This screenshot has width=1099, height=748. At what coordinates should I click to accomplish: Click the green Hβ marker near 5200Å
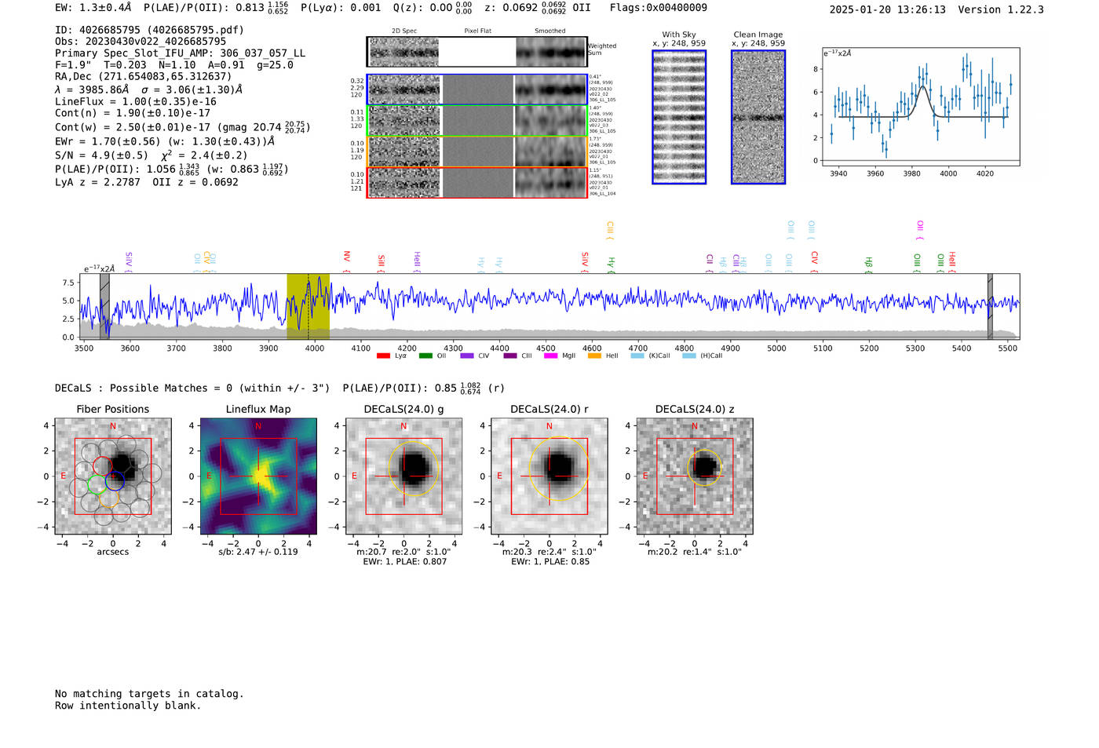[x=869, y=265]
